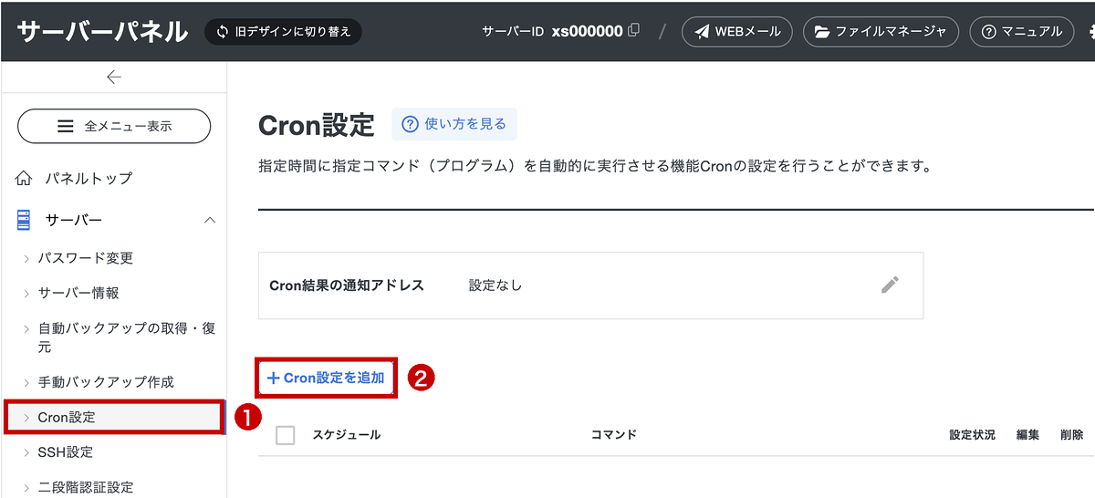Screen dimensions: 1095x498
Task: Click the サーバーパネル logo title
Action: click(102, 31)
